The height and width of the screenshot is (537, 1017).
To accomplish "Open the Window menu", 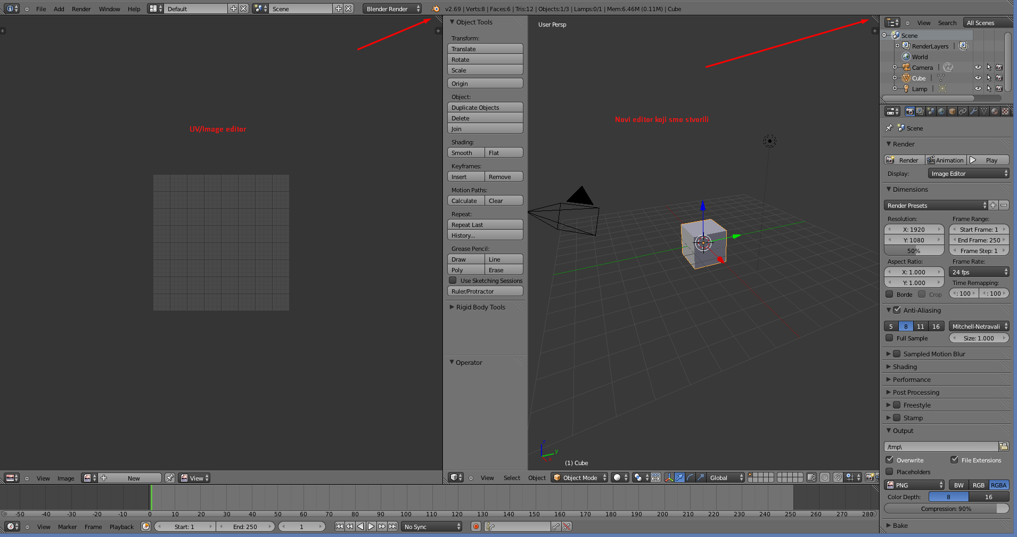I will pos(110,9).
